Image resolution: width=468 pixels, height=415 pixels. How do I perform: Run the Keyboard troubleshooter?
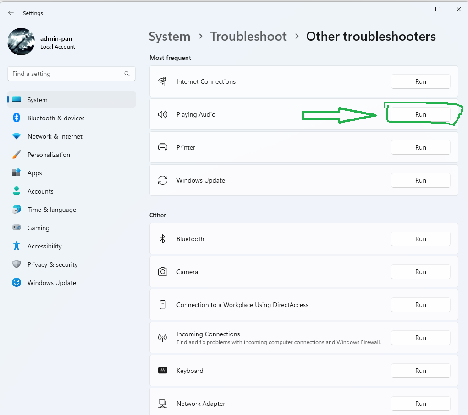tap(420, 371)
